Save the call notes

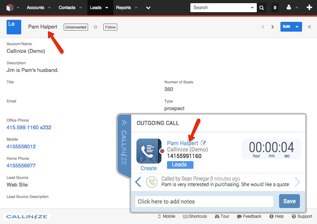tap(289, 201)
